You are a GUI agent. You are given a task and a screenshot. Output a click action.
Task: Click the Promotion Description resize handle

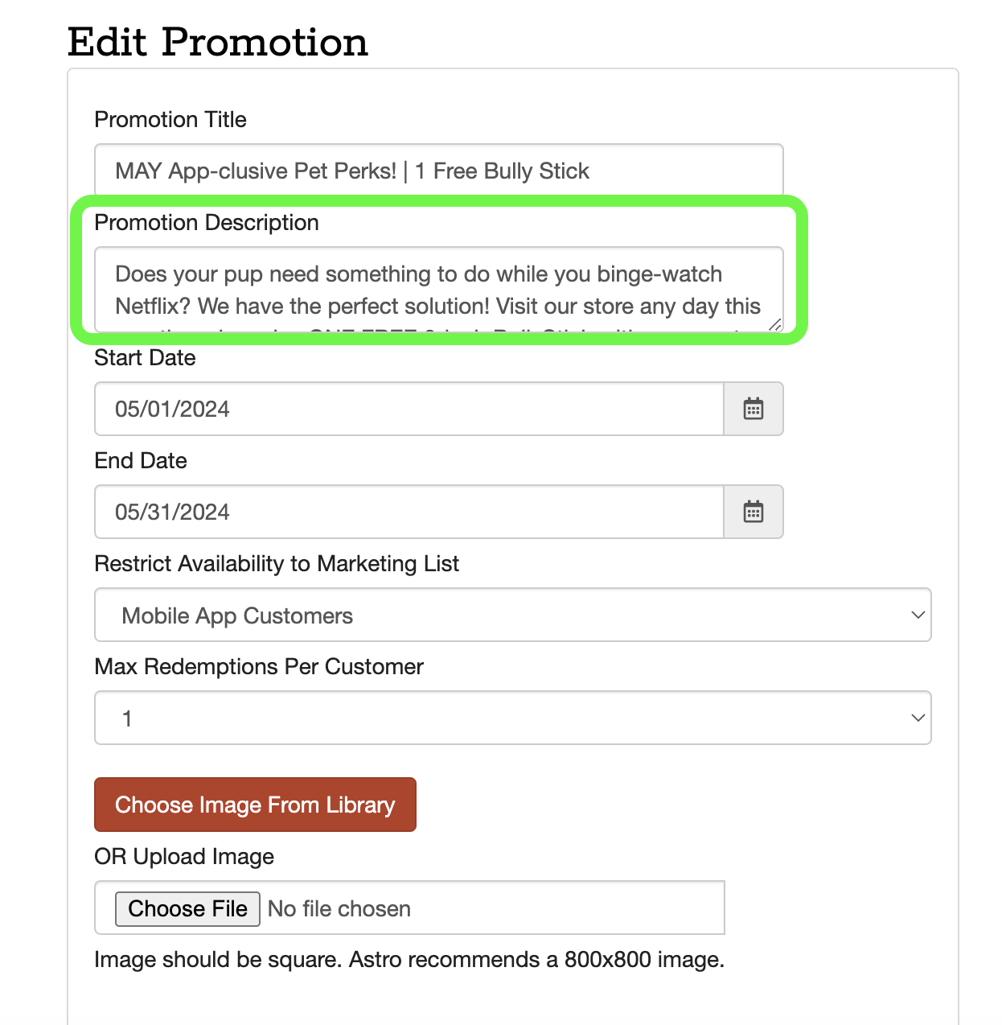[x=774, y=324]
